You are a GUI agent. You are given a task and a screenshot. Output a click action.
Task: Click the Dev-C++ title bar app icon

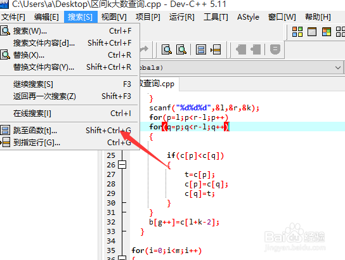pyautogui.click(x=4, y=4)
